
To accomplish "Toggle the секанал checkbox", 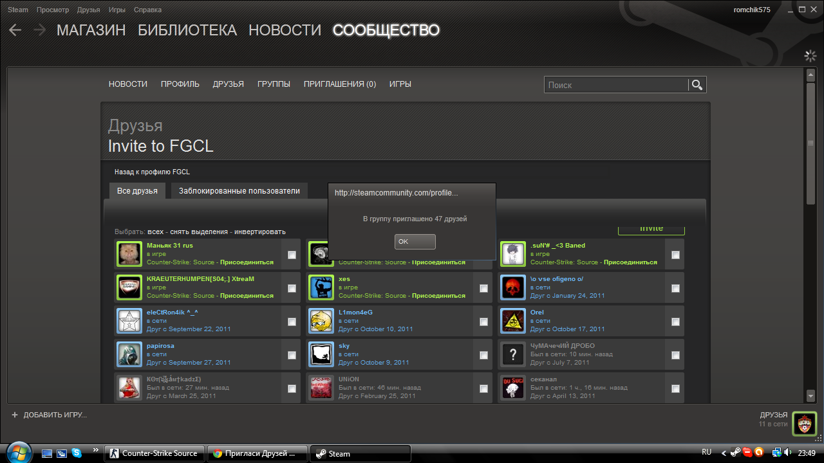I will point(675,388).
